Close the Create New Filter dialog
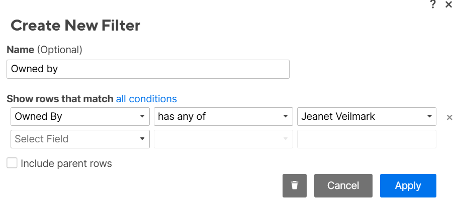454x204 pixels. point(448,5)
